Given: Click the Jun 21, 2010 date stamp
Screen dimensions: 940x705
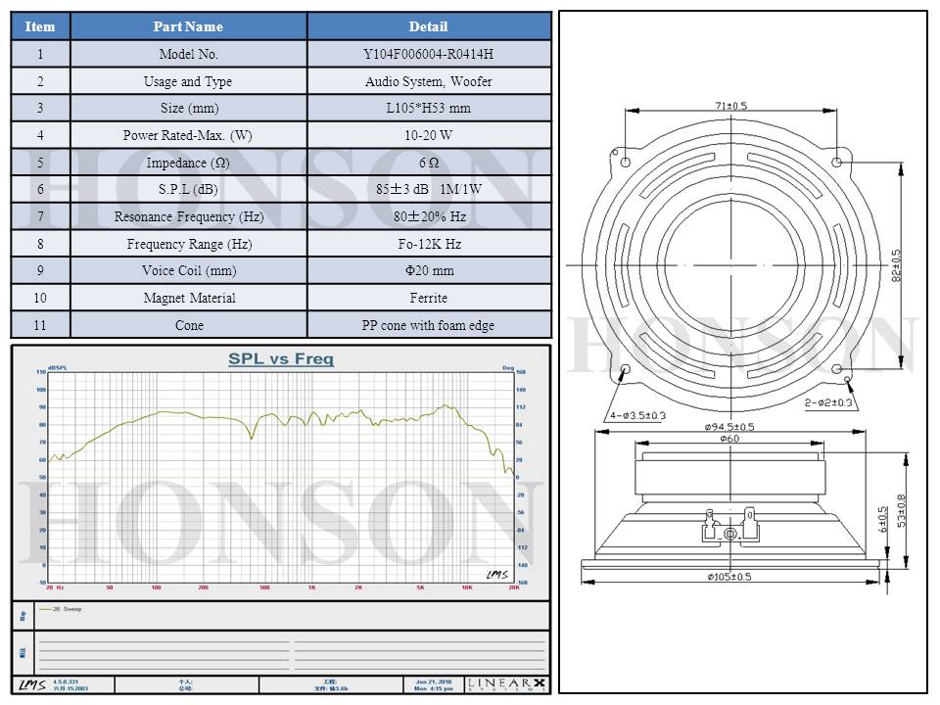Looking at the screenshot, I should coord(434,681).
